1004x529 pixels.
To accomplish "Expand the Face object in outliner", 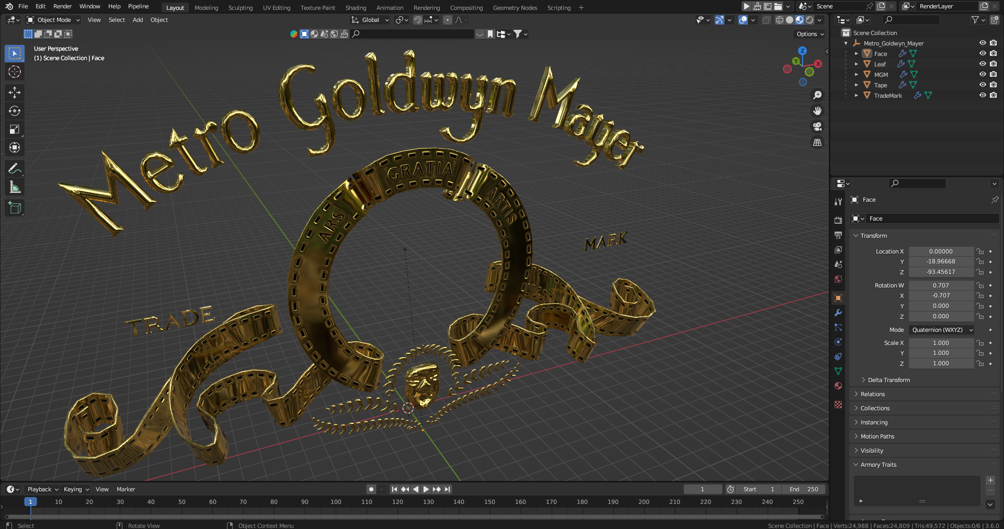I will [856, 54].
